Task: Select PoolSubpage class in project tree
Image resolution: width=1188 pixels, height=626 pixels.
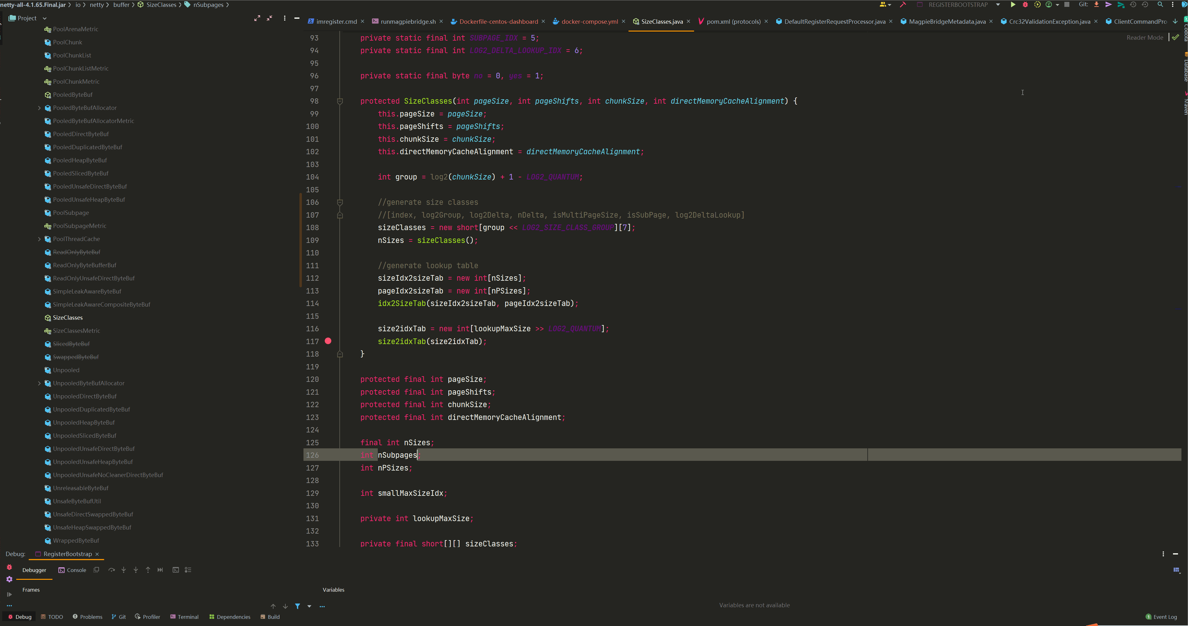Action: [x=71, y=213]
